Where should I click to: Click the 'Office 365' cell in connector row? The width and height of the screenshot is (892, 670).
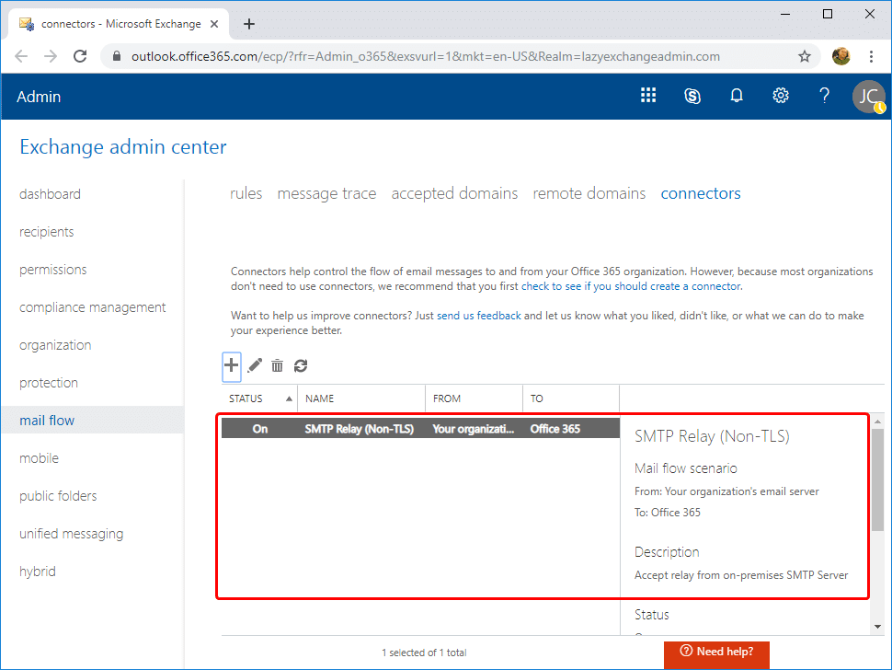tap(555, 429)
